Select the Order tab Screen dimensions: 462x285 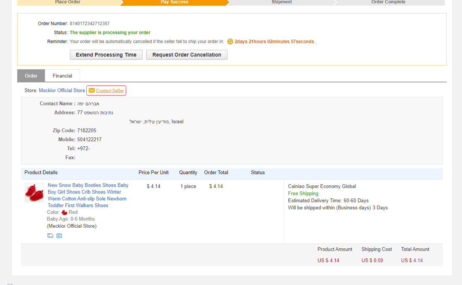pyautogui.click(x=31, y=76)
